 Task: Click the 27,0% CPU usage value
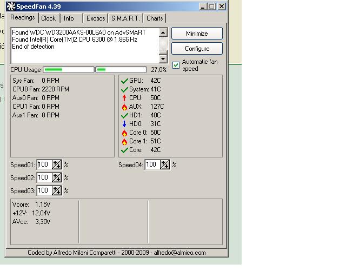click(x=159, y=70)
